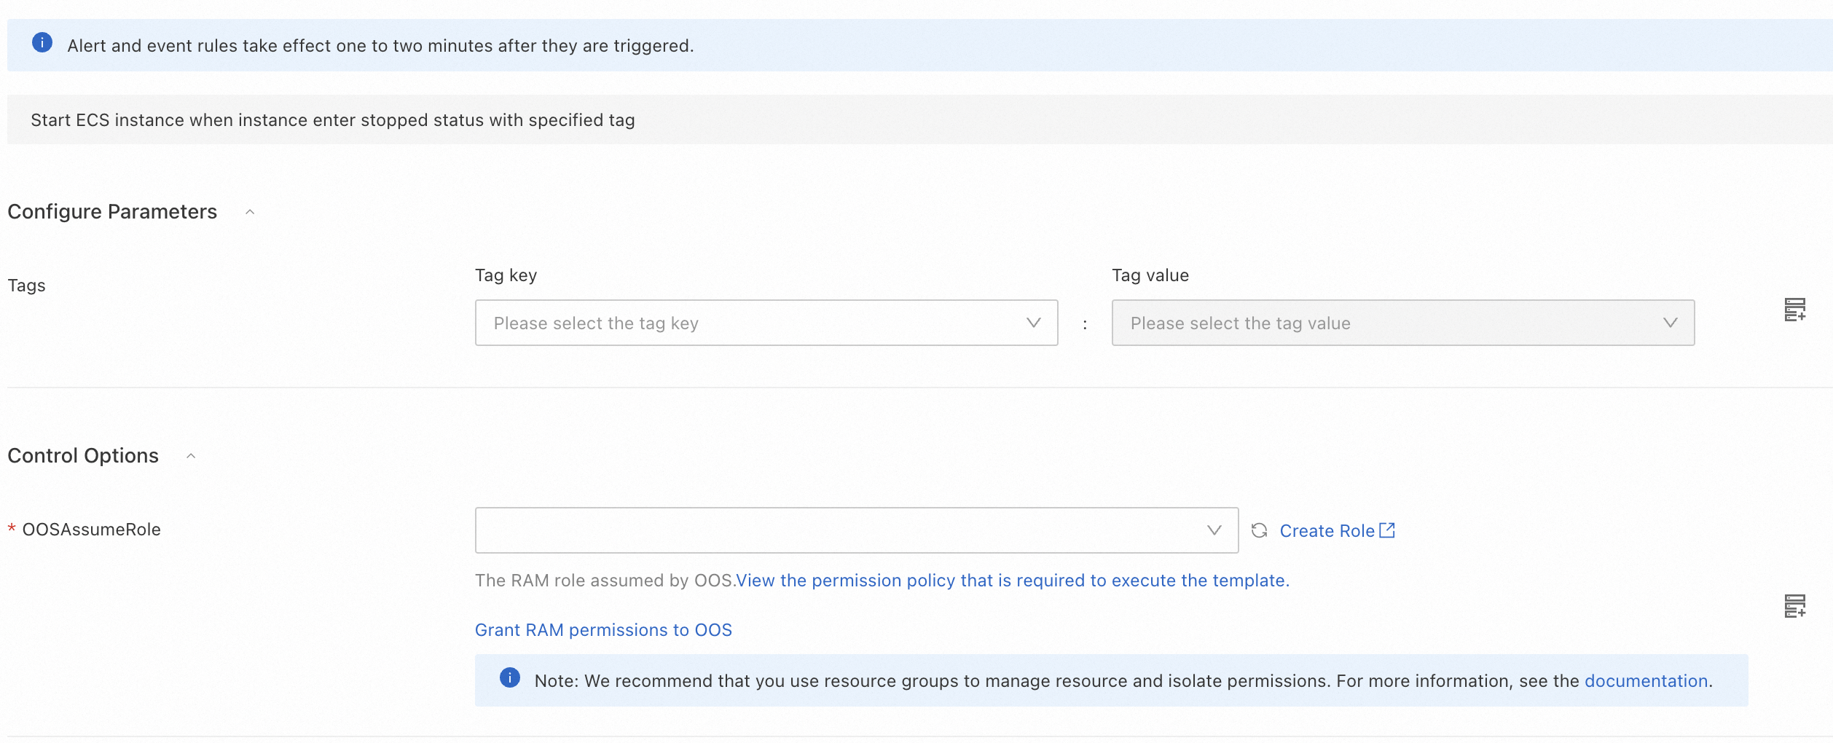
Task: Collapse the Control Options section
Action: coord(191,456)
